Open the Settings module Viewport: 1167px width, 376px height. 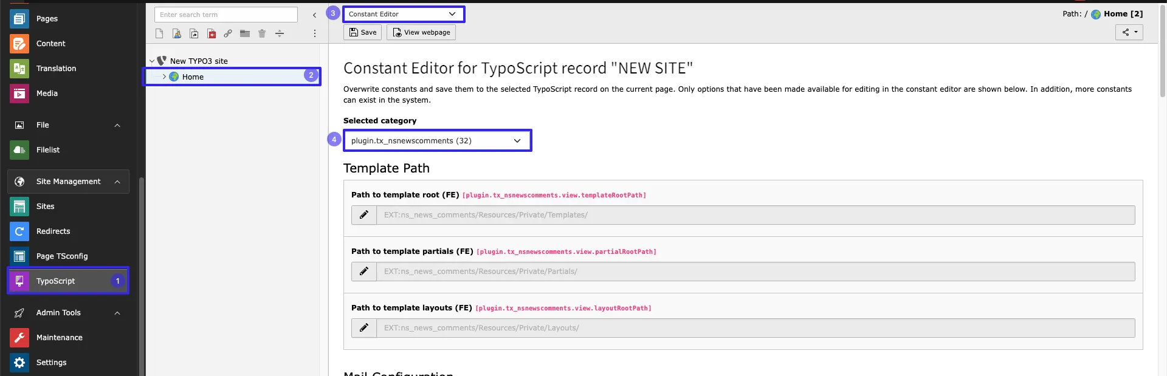coord(68,362)
